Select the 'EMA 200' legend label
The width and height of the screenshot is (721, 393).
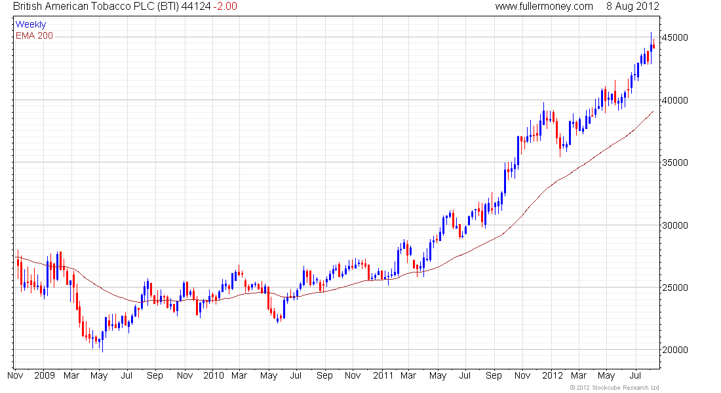[x=35, y=35]
